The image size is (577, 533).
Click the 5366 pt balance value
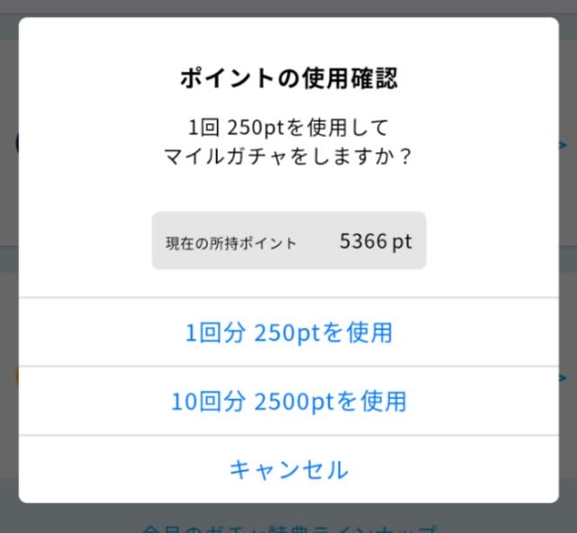375,241
